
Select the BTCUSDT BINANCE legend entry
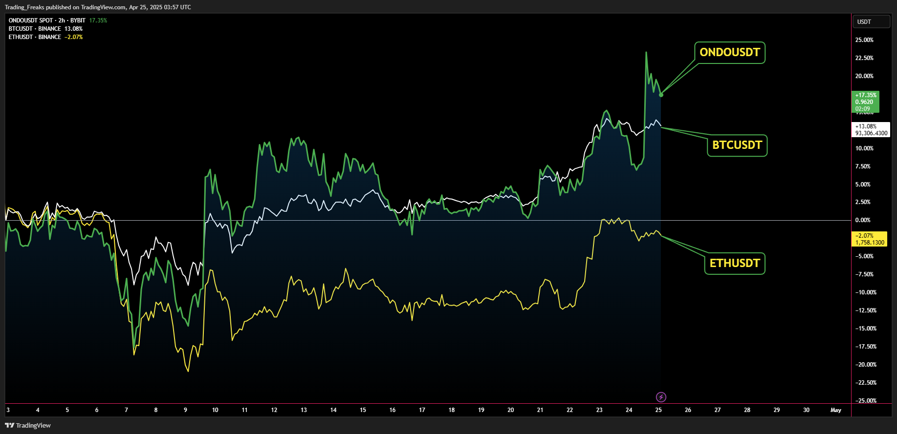pyautogui.click(x=35, y=29)
